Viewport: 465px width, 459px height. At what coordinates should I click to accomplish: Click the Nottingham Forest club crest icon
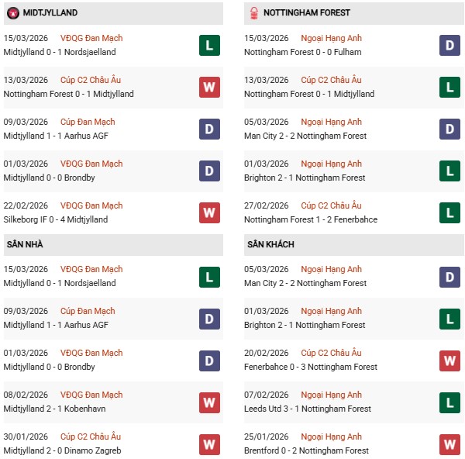click(x=253, y=13)
